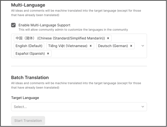This screenshot has height=127, width=167.
Task: Select the Deutsch (German) chip label
Action: pos(113,46)
